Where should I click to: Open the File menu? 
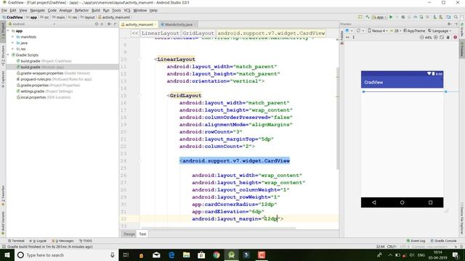coord(4,10)
